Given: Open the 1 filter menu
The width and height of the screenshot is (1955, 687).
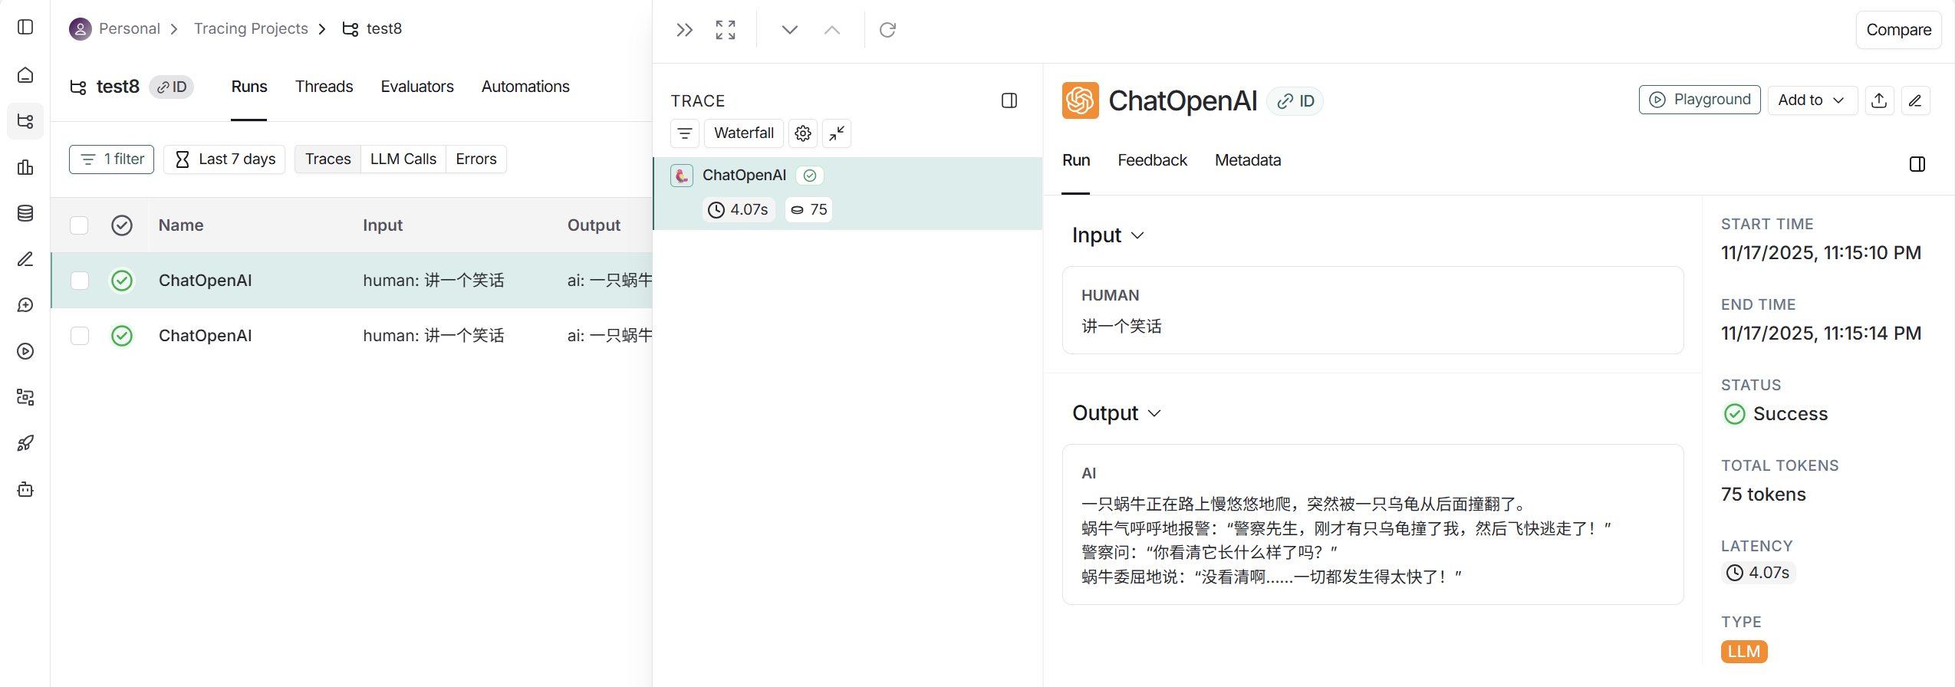Looking at the screenshot, I should coord(112,159).
